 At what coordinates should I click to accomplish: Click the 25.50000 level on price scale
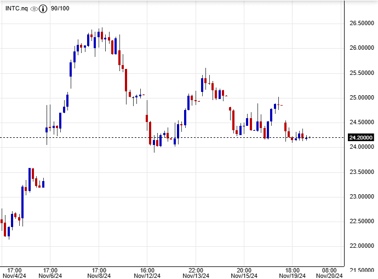pos(361,73)
